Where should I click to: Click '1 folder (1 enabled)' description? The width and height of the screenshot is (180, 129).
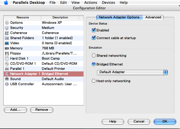(x=57, y=38)
